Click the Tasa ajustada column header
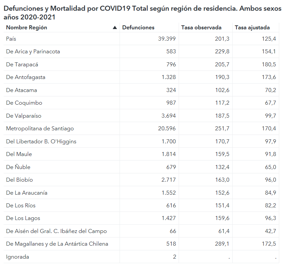The height and width of the screenshot is (267, 286). pyautogui.click(x=252, y=28)
